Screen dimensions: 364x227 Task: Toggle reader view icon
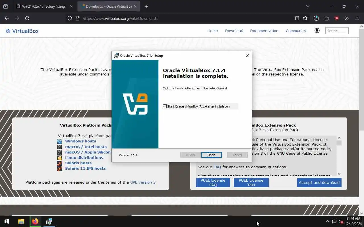297,18
